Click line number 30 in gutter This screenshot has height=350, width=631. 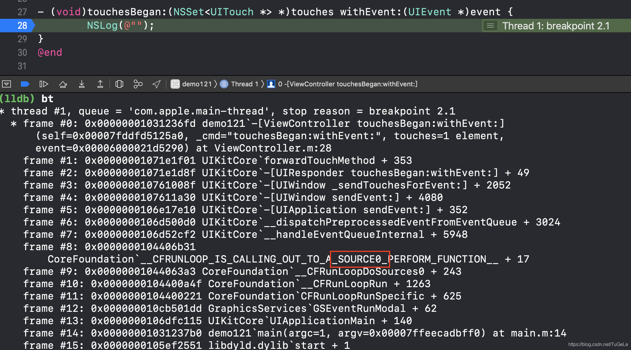click(22, 53)
